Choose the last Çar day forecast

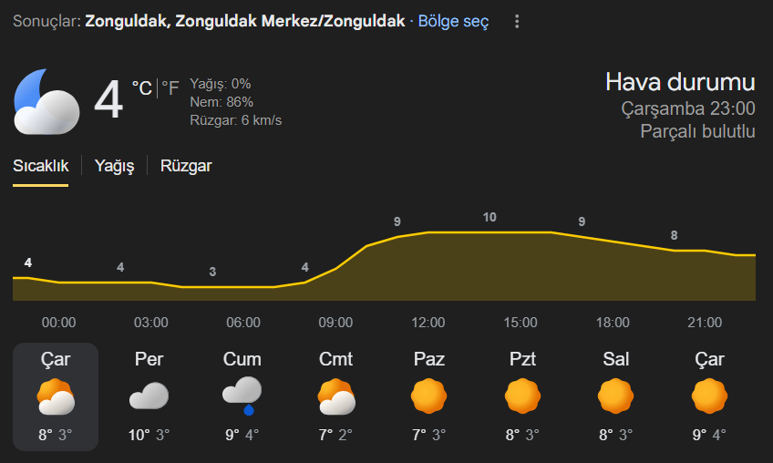[x=709, y=396]
